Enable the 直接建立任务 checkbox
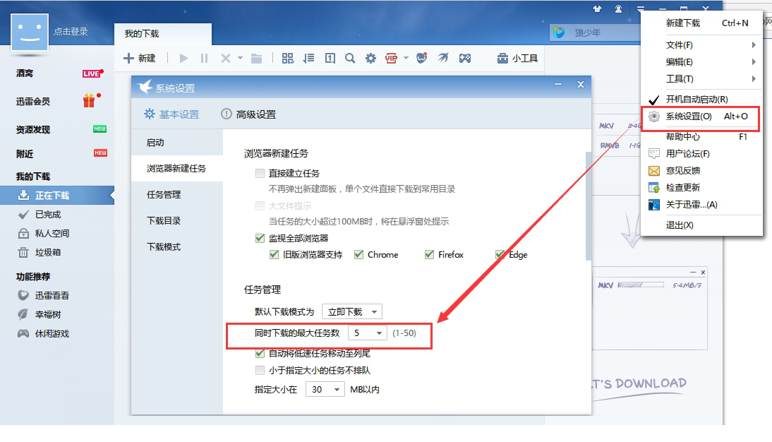The height and width of the screenshot is (442, 772). point(260,173)
